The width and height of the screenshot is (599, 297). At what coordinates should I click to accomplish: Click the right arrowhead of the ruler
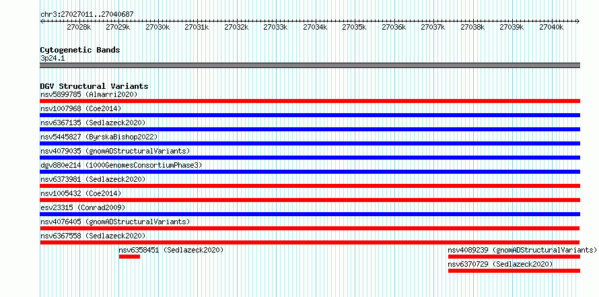578,21
